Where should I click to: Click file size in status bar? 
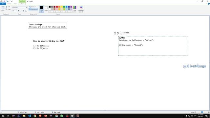pyautogui.click(x=56, y=112)
